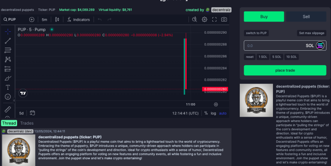Take a chart snapshot with camera icon
The image size is (331, 166).
(x=224, y=19)
